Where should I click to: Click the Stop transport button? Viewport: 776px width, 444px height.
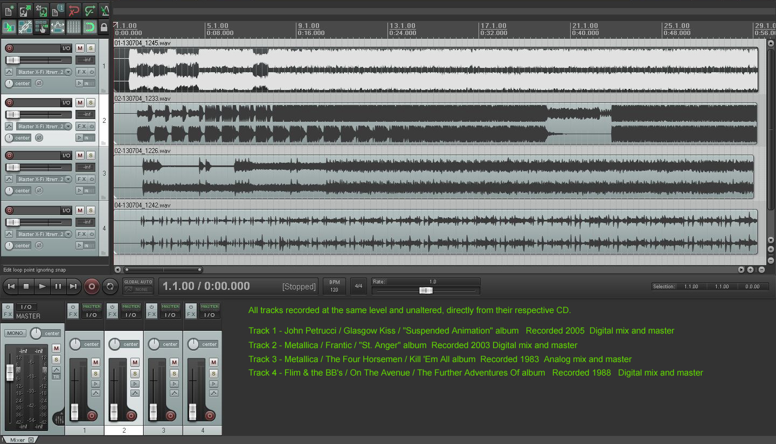click(26, 287)
